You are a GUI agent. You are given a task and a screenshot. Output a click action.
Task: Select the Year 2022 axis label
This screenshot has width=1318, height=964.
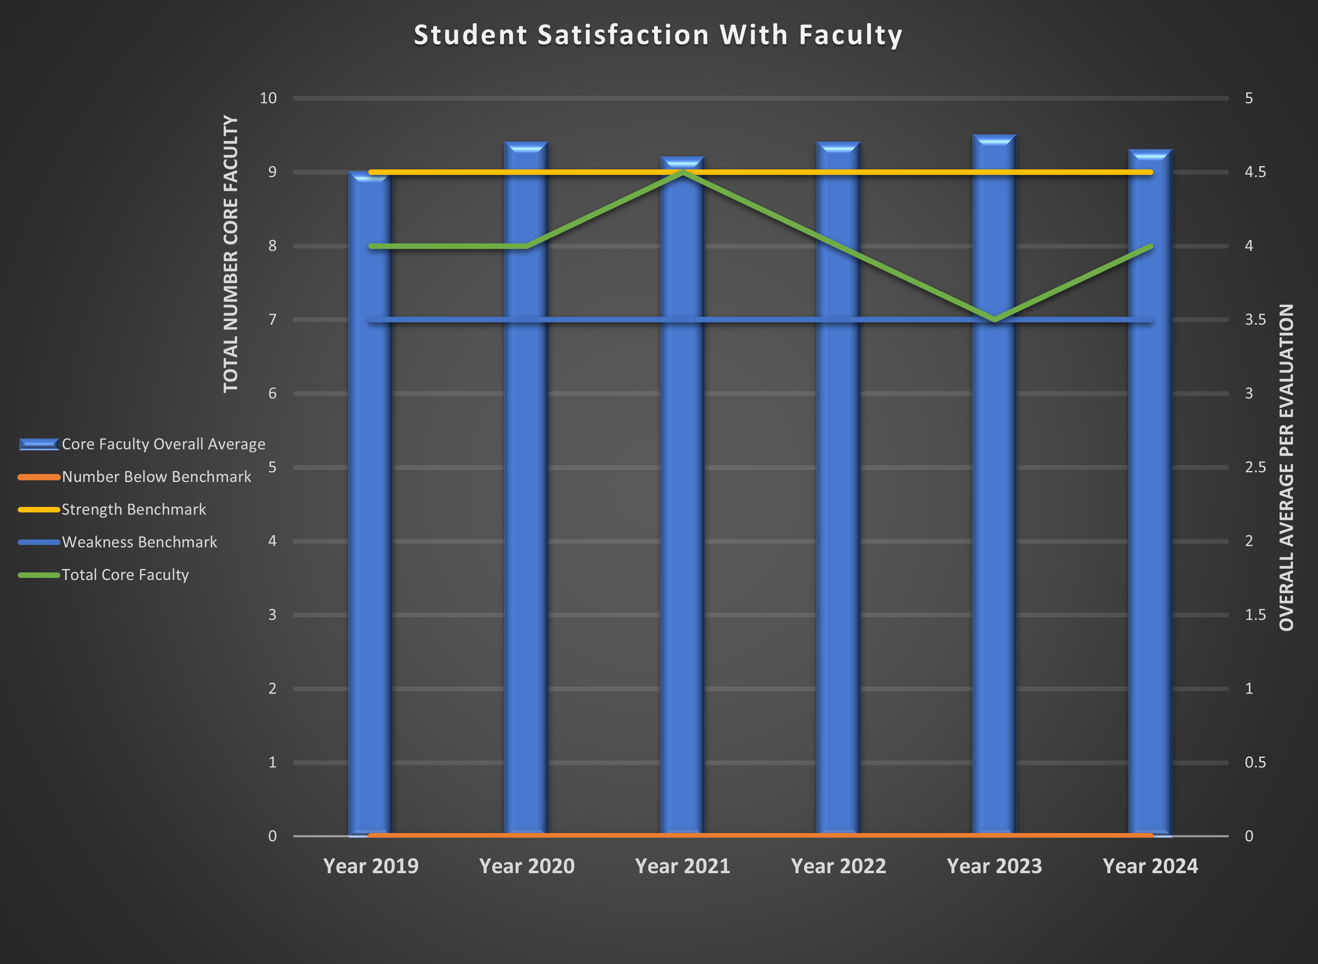pos(839,866)
